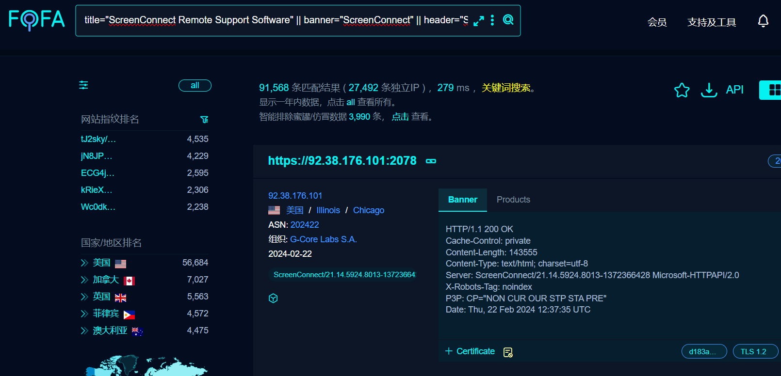
Task: Filter by Chicago city
Action: [x=369, y=210]
